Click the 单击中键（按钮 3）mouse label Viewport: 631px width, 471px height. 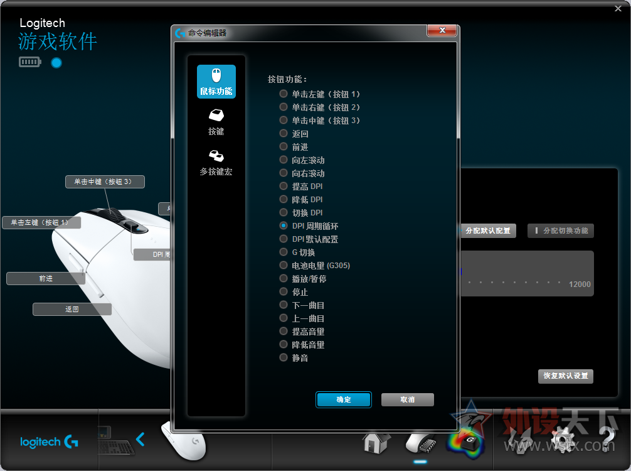coord(105,181)
